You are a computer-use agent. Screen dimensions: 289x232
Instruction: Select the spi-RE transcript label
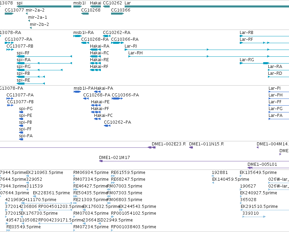coord(23,80)
